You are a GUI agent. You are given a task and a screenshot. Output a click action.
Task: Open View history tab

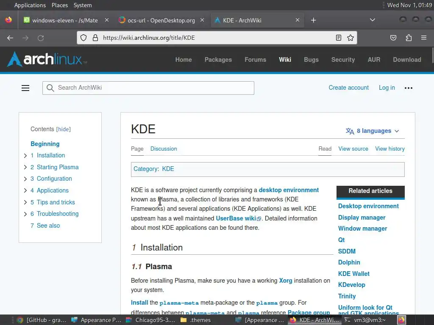(390, 149)
